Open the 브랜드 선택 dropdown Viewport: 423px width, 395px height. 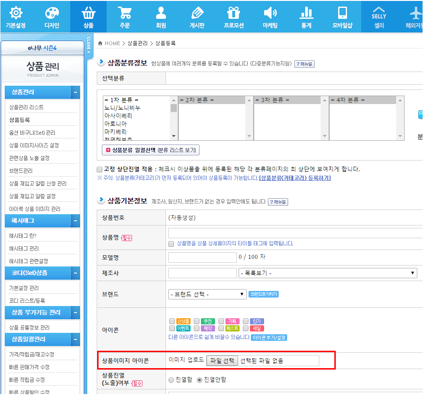click(207, 294)
